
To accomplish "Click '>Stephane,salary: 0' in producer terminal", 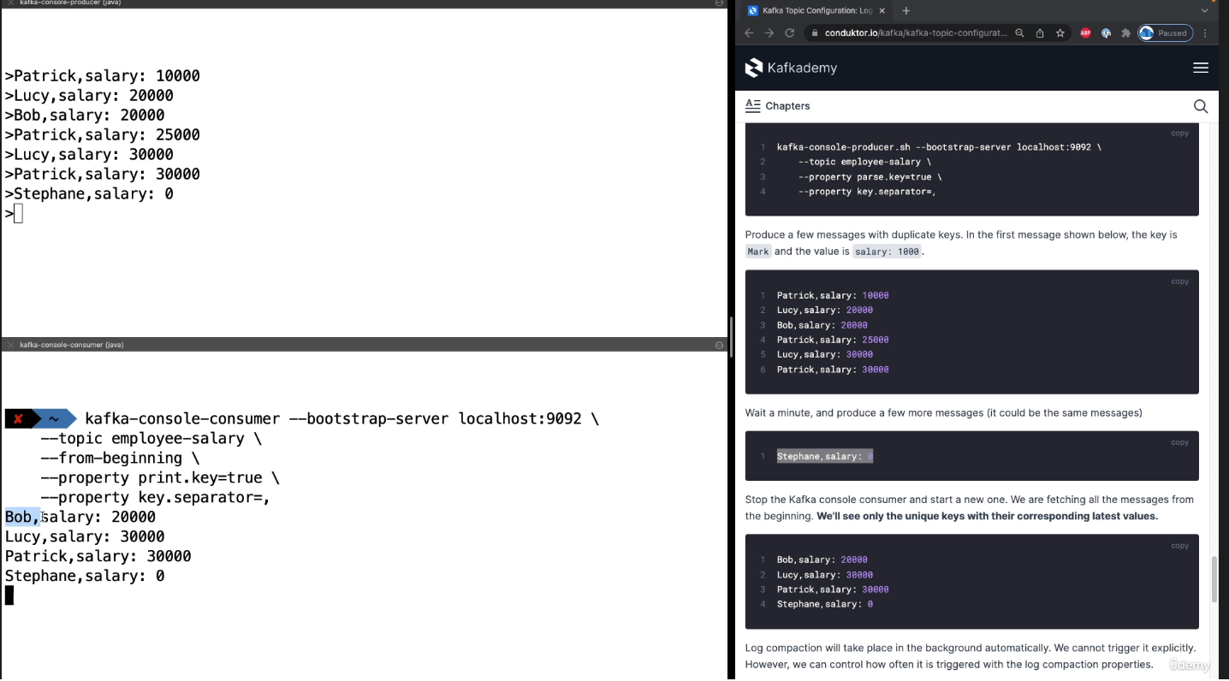I will click(89, 194).
